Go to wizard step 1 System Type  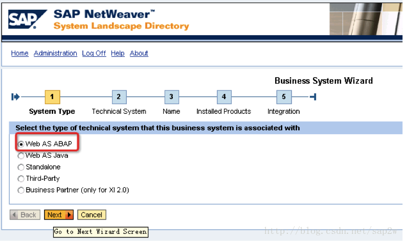click(x=53, y=97)
